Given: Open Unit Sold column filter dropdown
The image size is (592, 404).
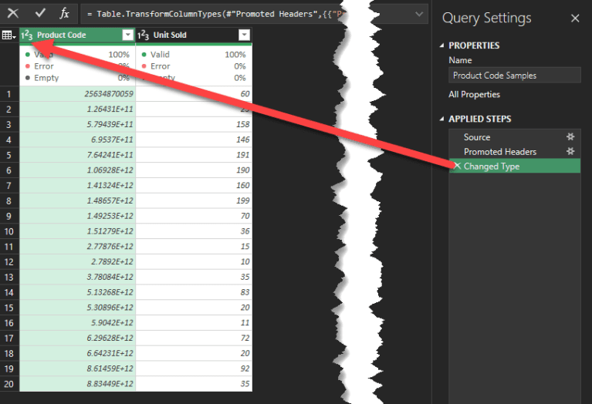Looking at the screenshot, I should click(x=244, y=35).
